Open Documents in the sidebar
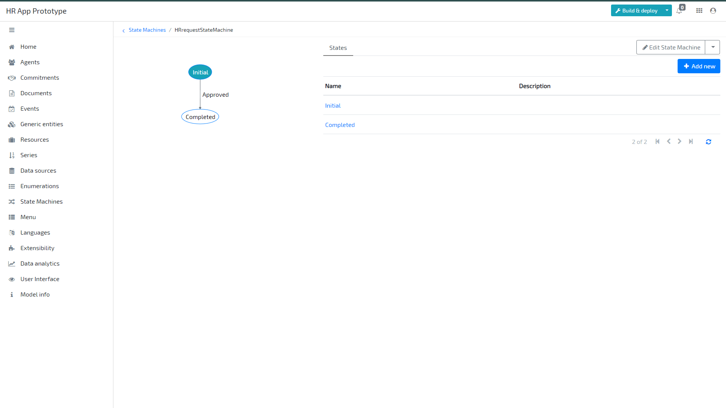Screen dimensions: 726x408 [36, 93]
